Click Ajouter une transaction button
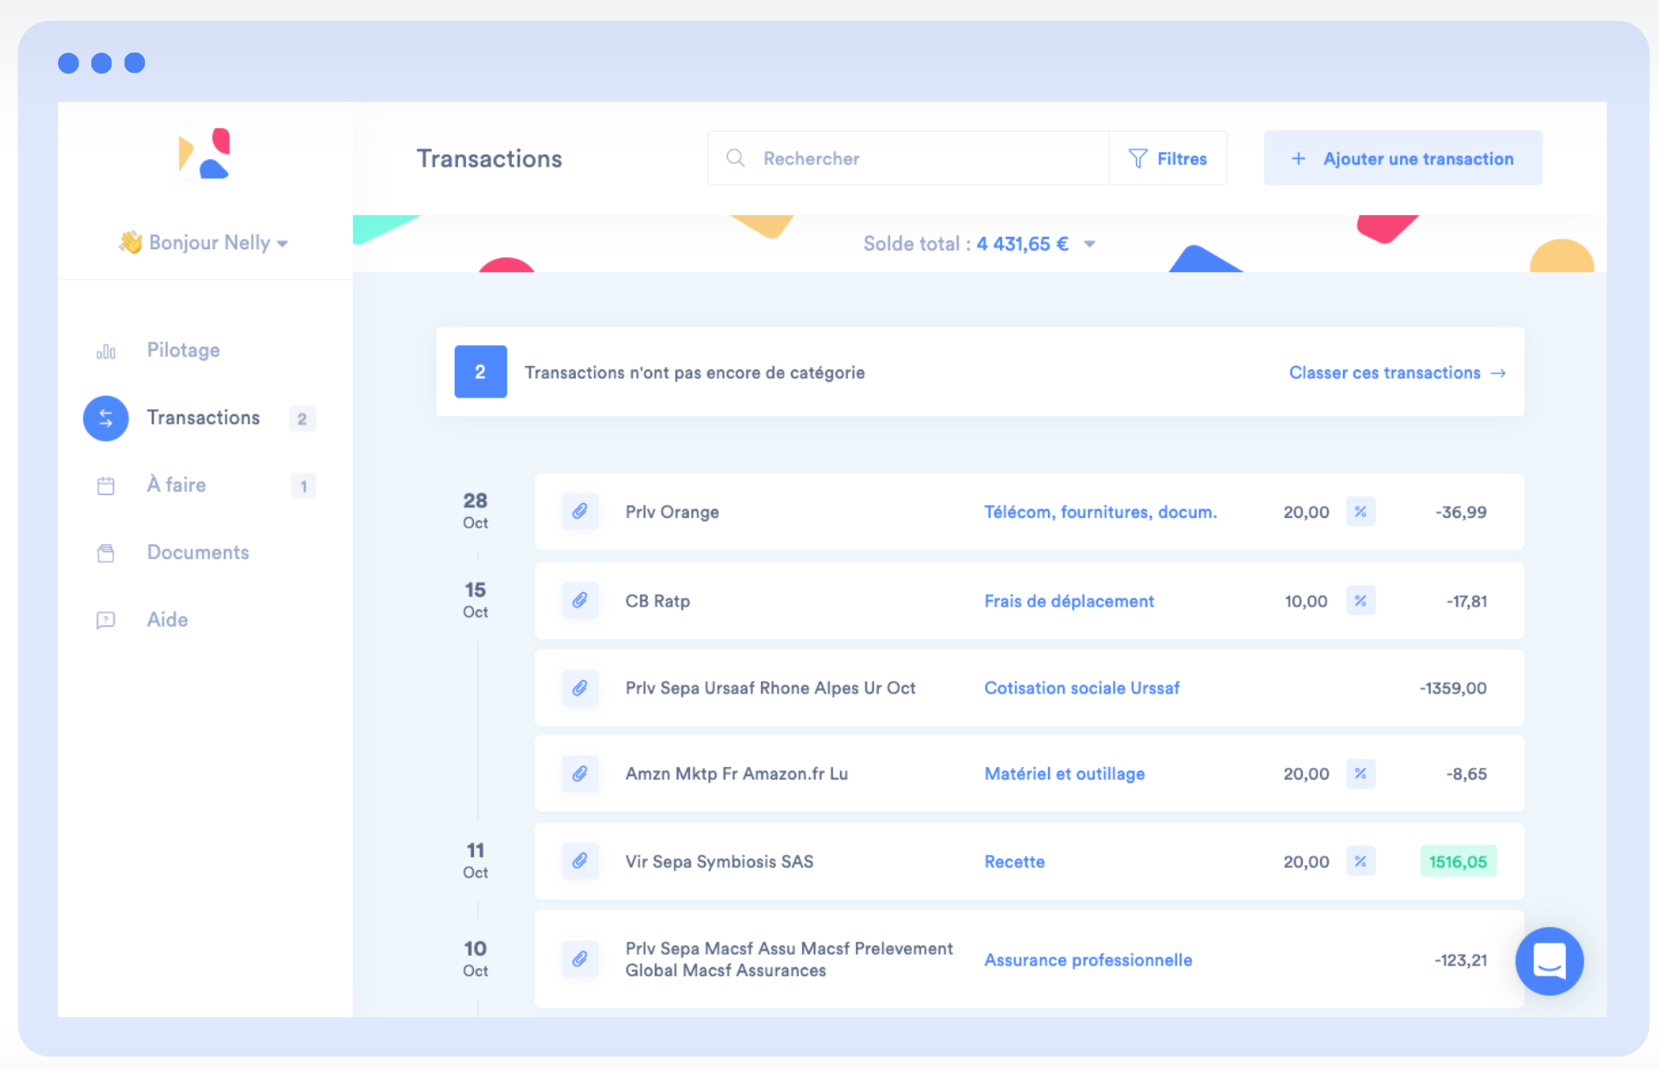Viewport: 1659px width, 1069px height. [x=1403, y=158]
